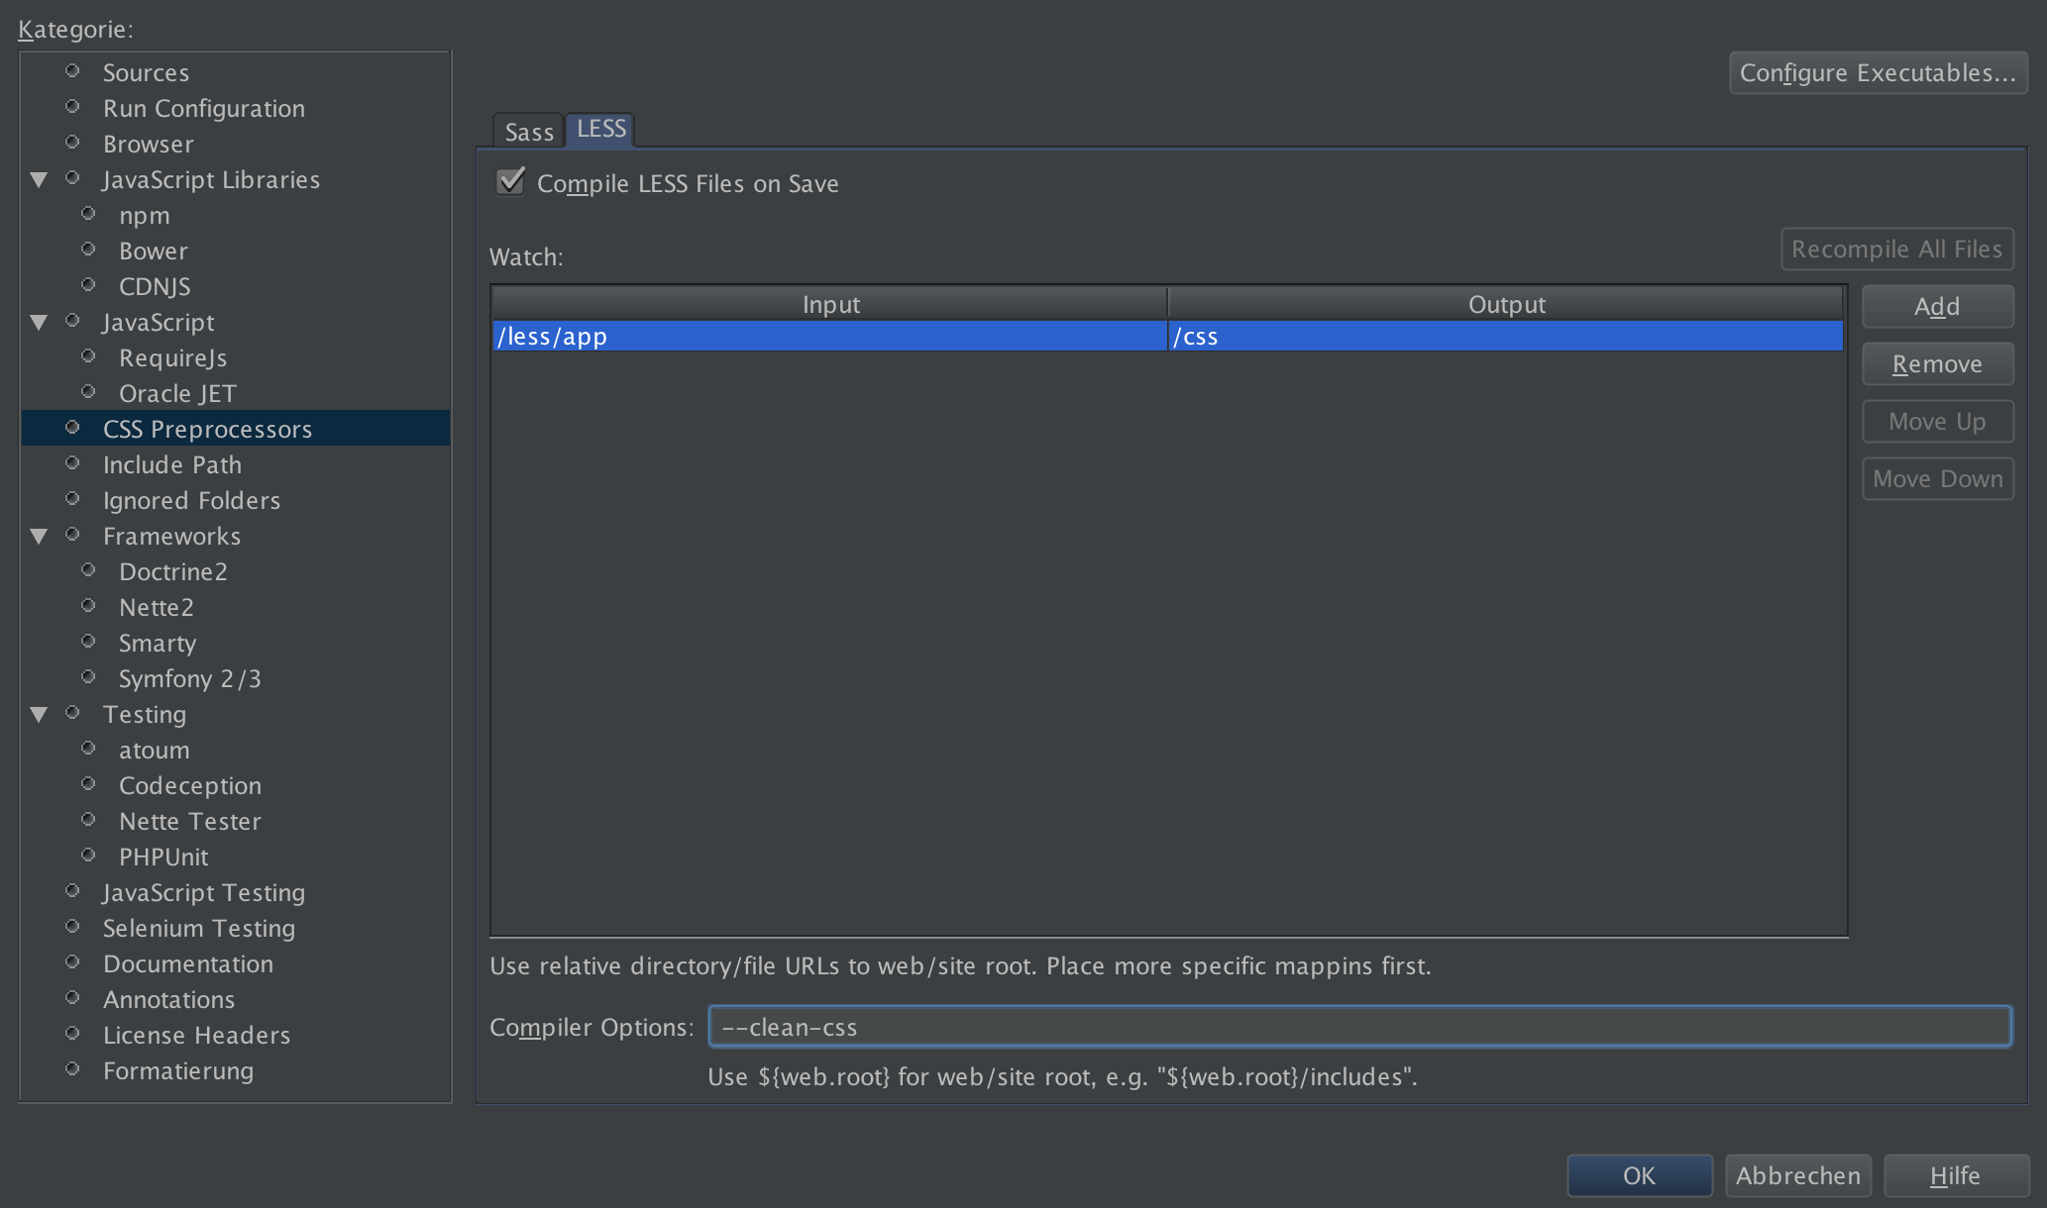Select the /less/app input cell

click(829, 337)
